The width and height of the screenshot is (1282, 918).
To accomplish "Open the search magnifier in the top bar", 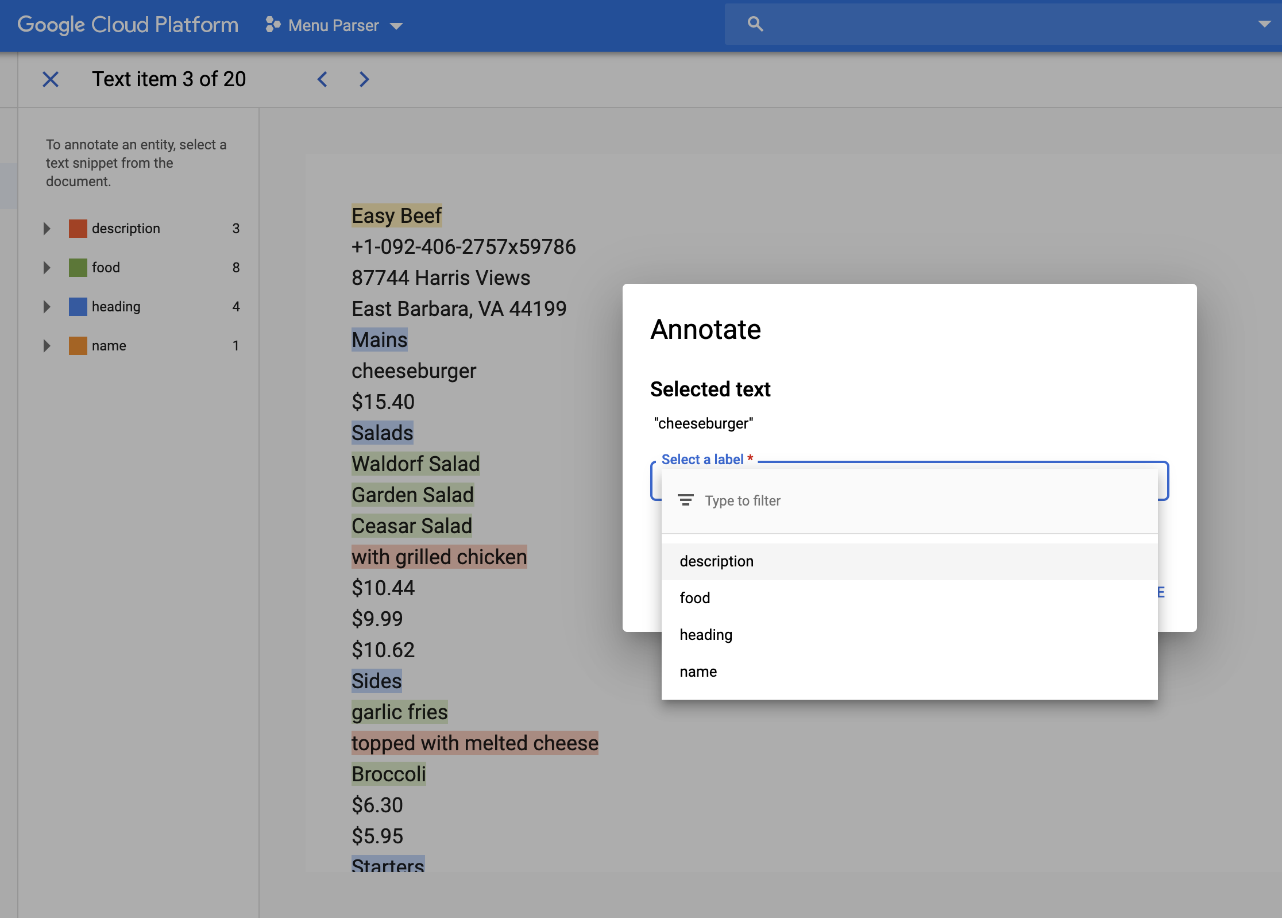I will coord(755,24).
